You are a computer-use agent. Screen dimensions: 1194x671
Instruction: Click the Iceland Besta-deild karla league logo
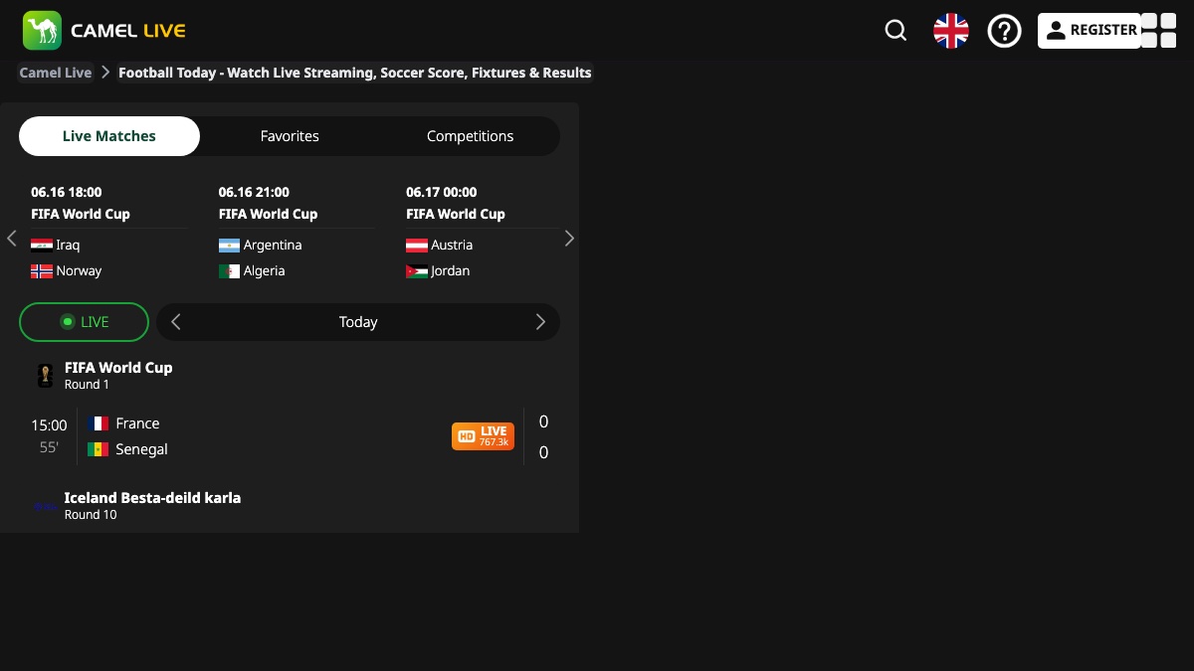tap(46, 506)
